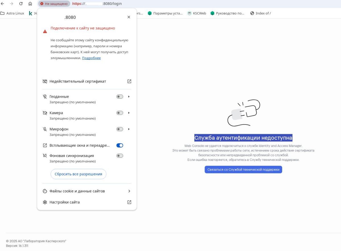Image resolution: width=341 pixels, height=251 pixels.
Task: Go back with the browser back arrow
Action: [3, 4]
